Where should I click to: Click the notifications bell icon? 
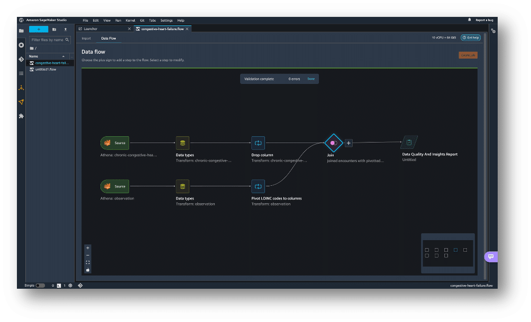tap(469, 20)
